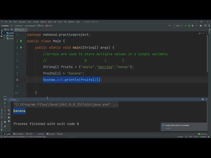The height and width of the screenshot is (158, 211).
Task: Click the gray Stop square in the top toolbar
Action: pyautogui.click(x=196, y=26)
